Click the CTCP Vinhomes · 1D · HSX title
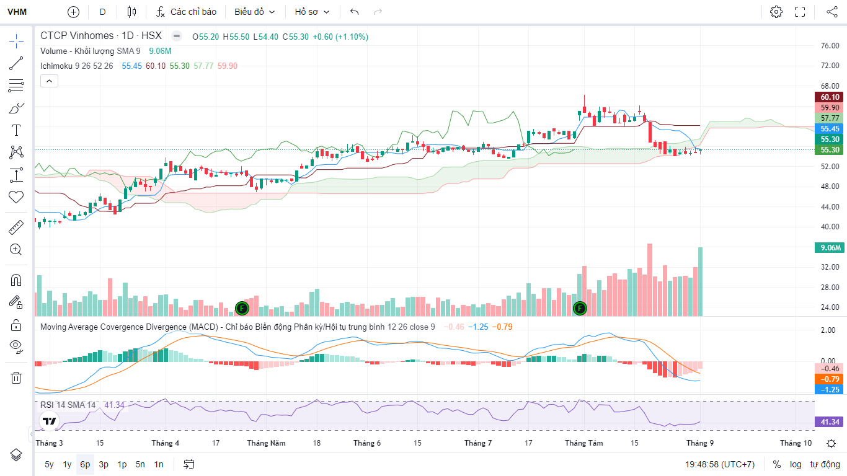 (101, 36)
